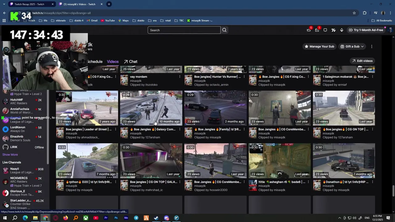The height and width of the screenshot is (222, 395).
Task: Click the Edit videos button
Action: pos(363,61)
